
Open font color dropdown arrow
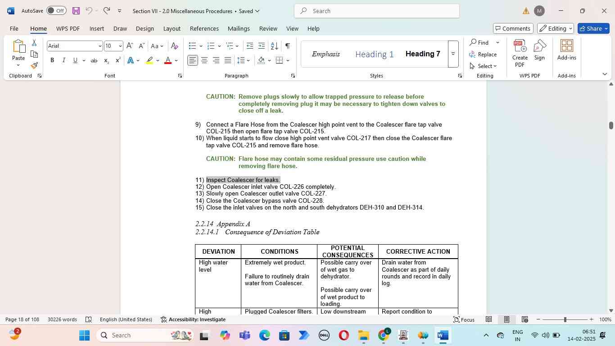pyautogui.click(x=176, y=60)
